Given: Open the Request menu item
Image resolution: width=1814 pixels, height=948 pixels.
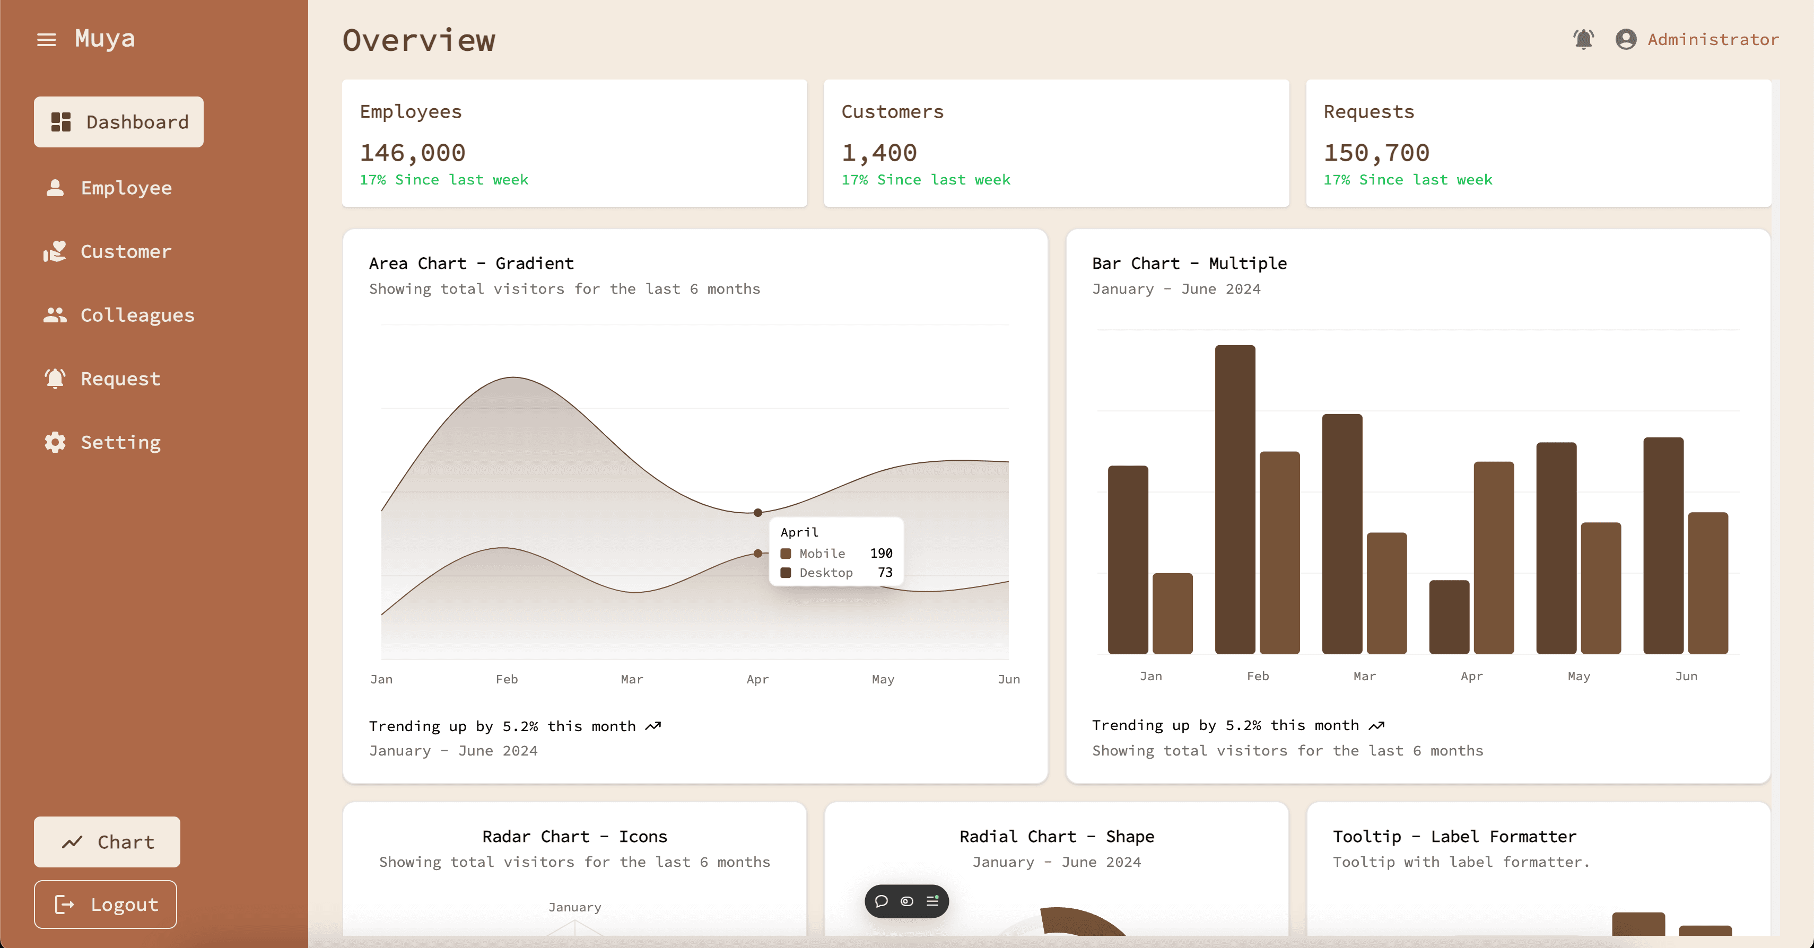Looking at the screenshot, I should pos(103,379).
